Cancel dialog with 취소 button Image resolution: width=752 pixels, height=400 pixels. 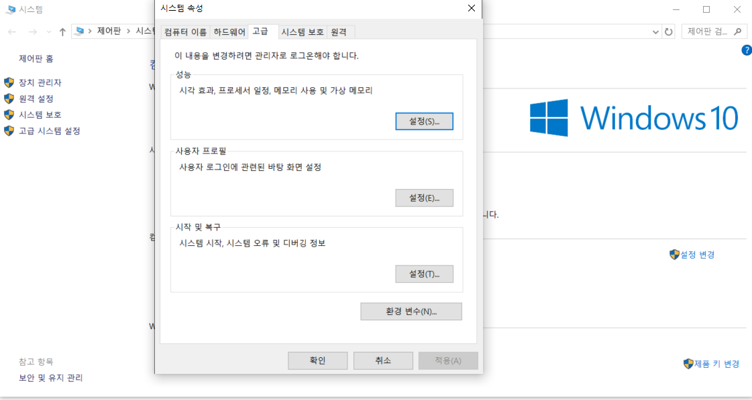383,360
